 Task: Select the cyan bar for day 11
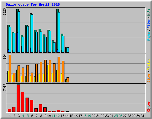click(x=54, y=48)
